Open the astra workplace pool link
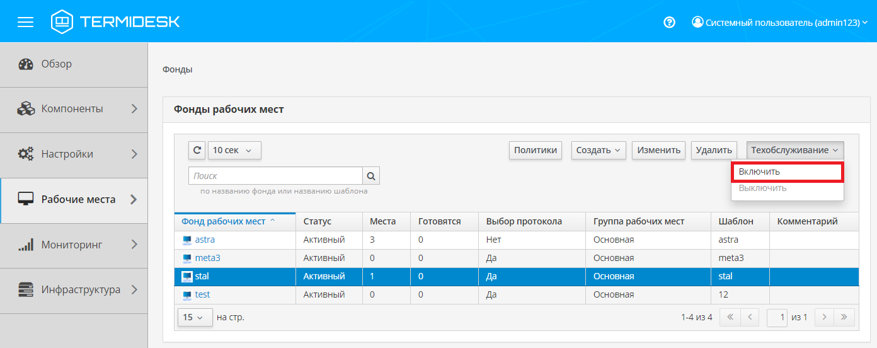This screenshot has width=877, height=348. click(x=205, y=240)
